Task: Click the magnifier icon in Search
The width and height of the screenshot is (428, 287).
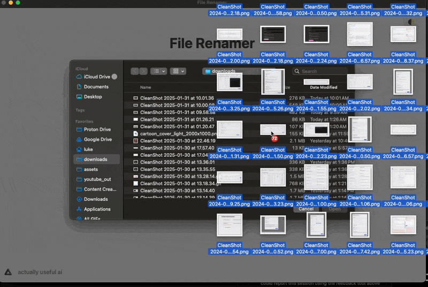Action: 297,71
